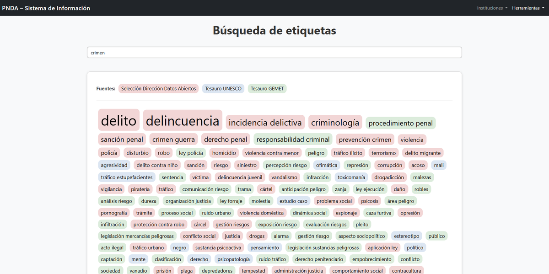
Task: Toggle the Tesauro UNESCO source filter
Action: 223,89
